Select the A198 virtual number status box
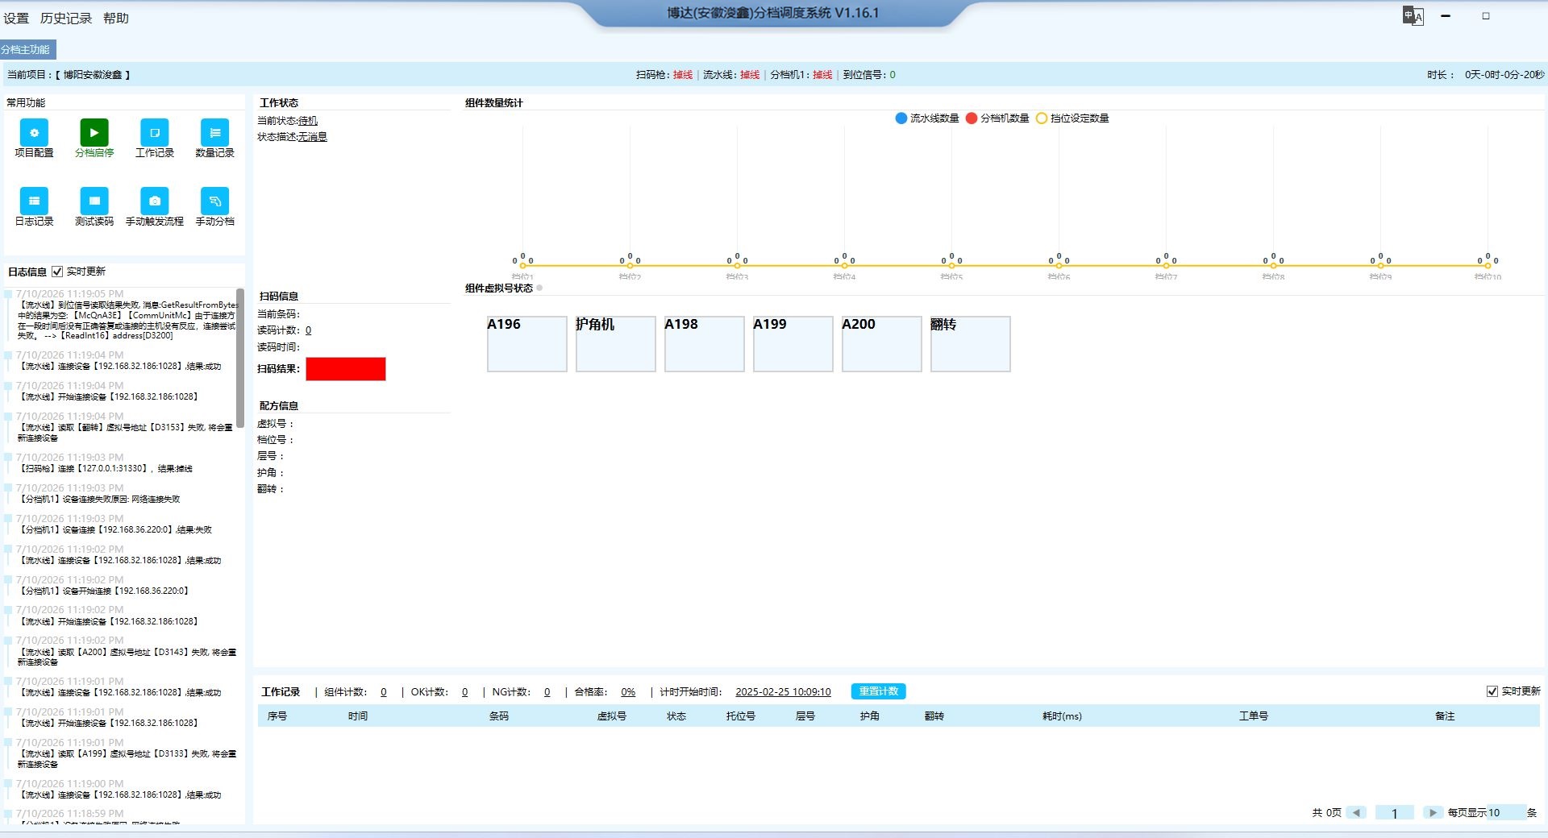The height and width of the screenshot is (838, 1548). (705, 344)
